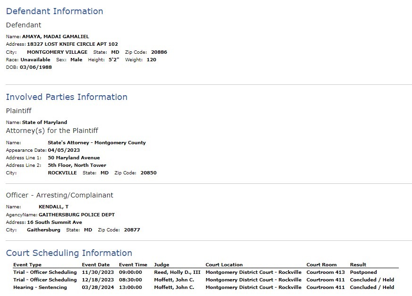Click the Court Scheduling Information heading

(x=69, y=253)
